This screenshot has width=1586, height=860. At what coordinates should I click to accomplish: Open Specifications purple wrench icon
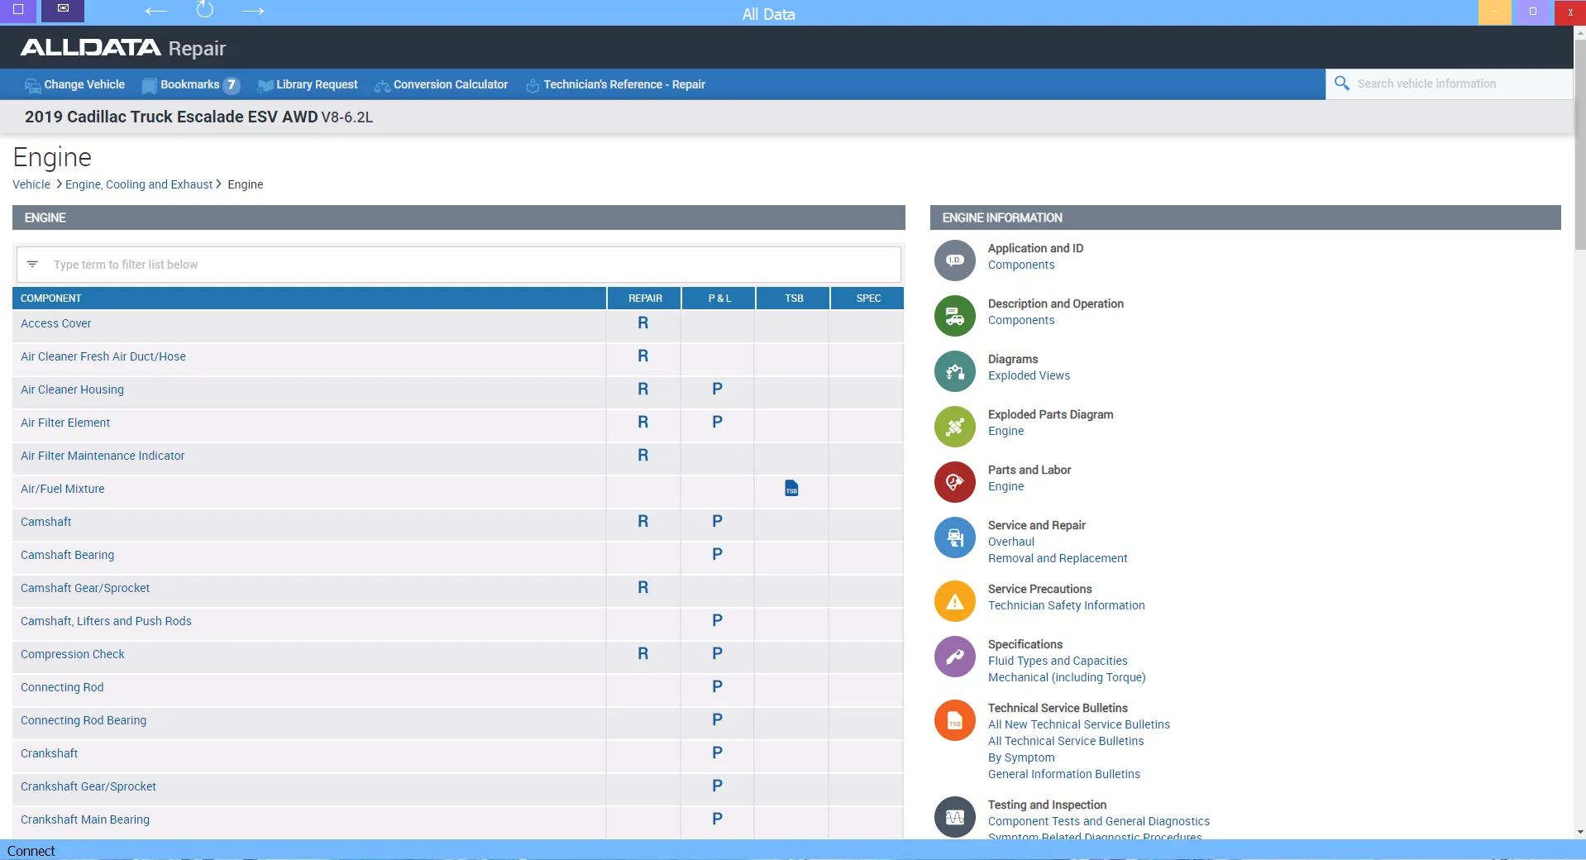click(x=955, y=657)
